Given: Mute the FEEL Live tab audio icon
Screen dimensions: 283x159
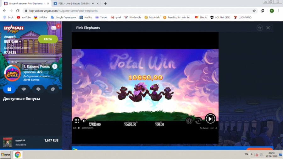Looking at the screenshot, I should 93,3.
